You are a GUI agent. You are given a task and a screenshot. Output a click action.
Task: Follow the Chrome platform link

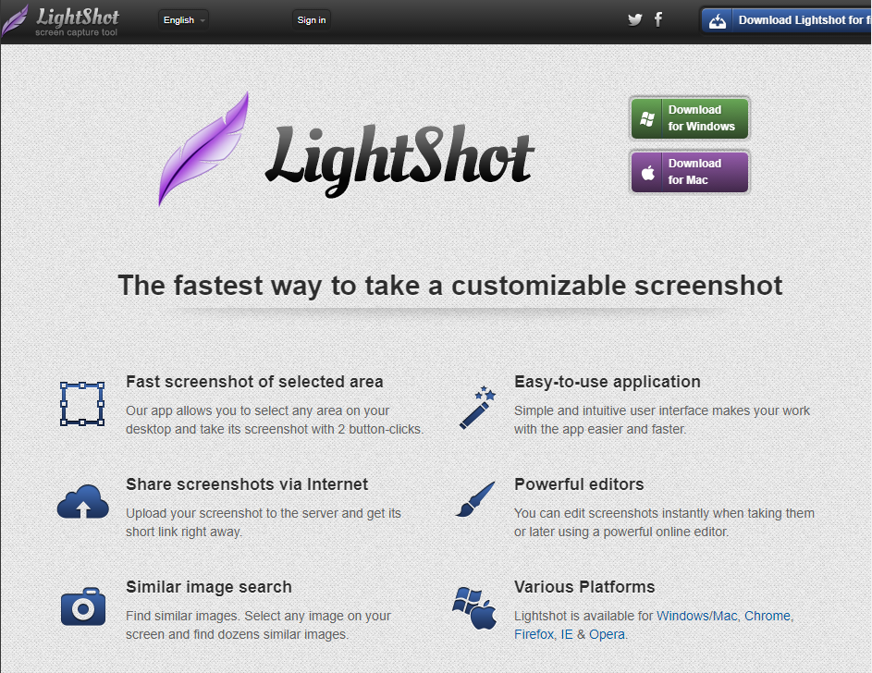(x=768, y=616)
